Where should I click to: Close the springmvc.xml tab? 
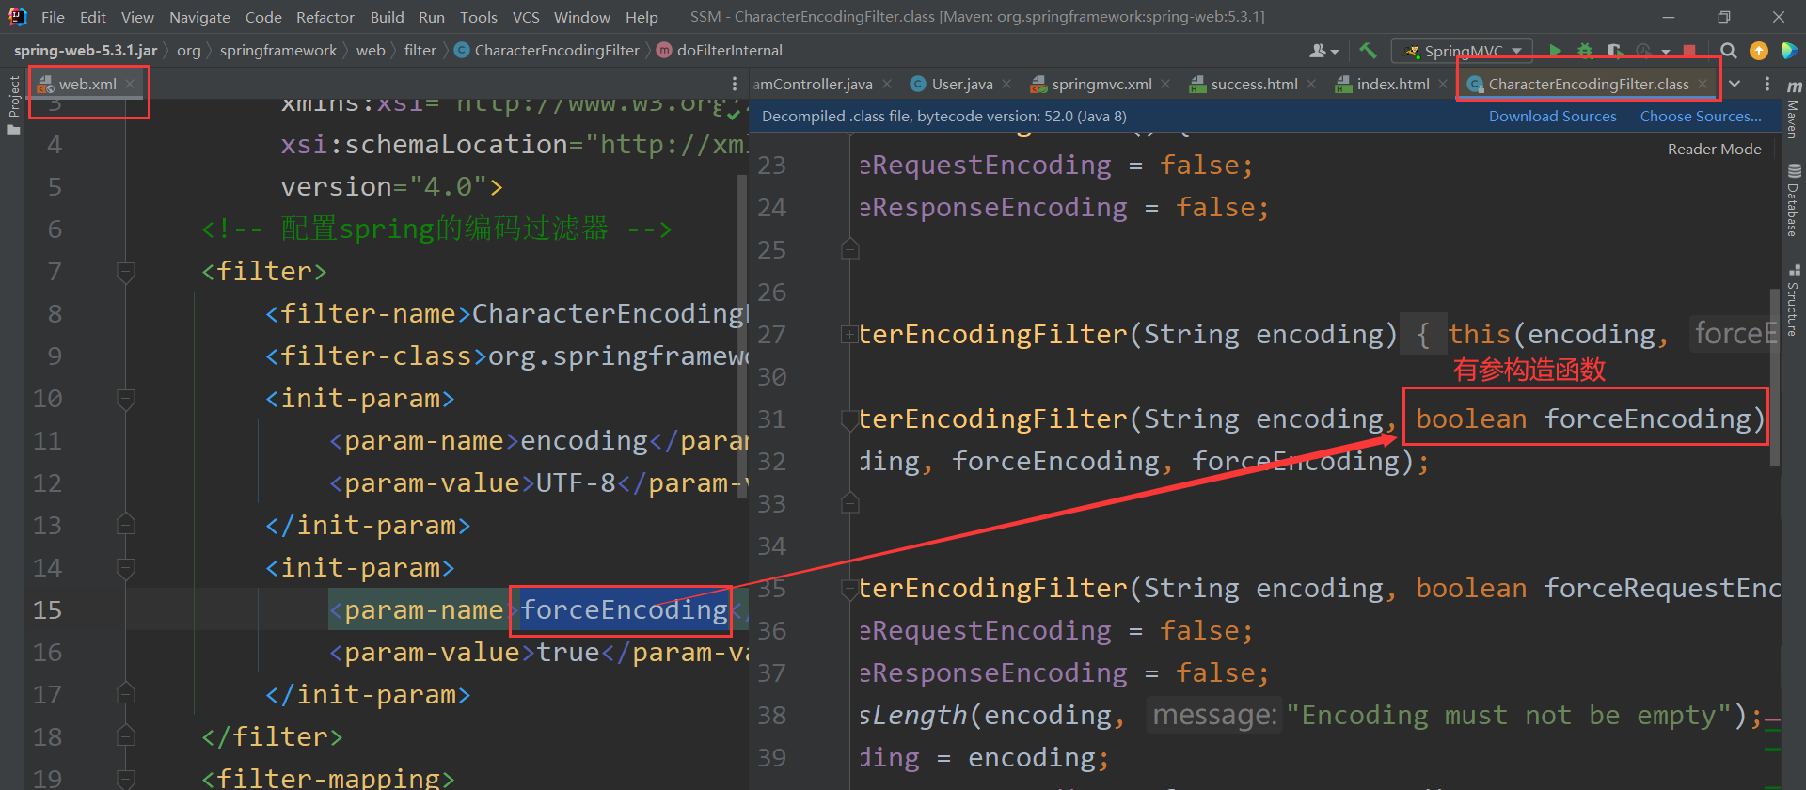(x=1165, y=85)
